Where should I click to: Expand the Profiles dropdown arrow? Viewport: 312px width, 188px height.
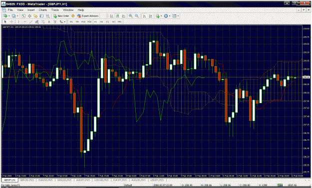tap(17, 16)
